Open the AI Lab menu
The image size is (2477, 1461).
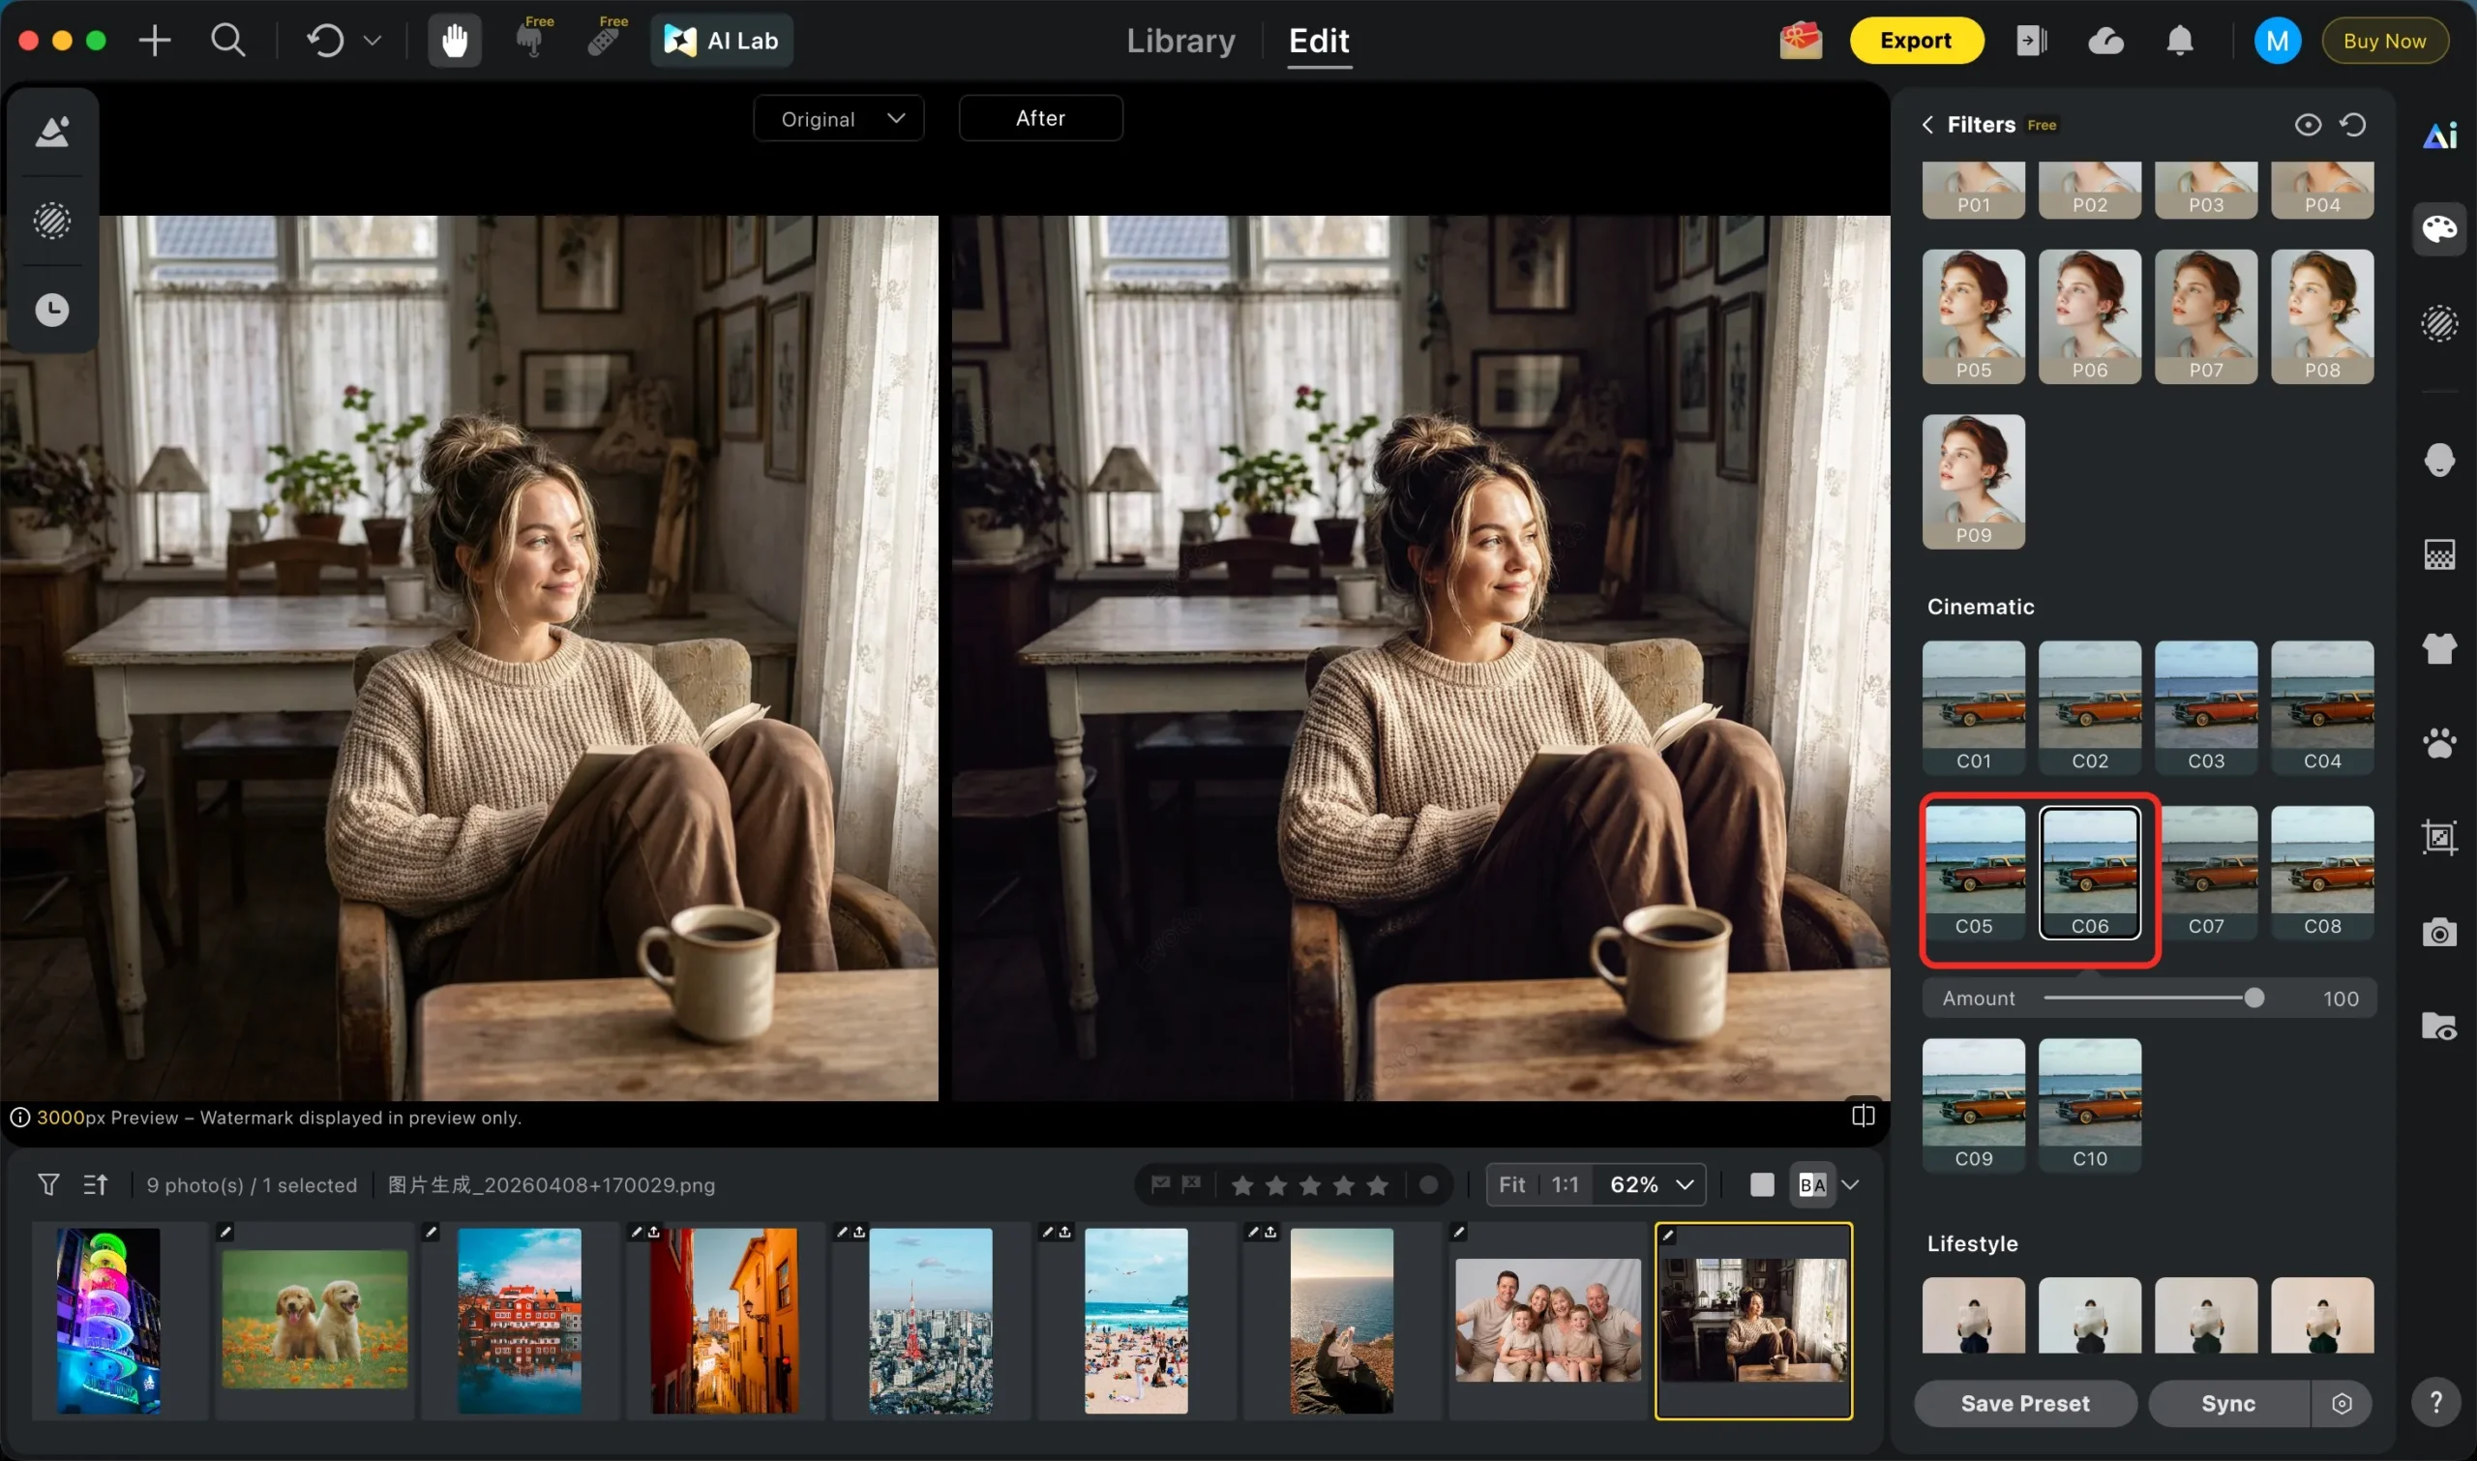click(x=722, y=41)
